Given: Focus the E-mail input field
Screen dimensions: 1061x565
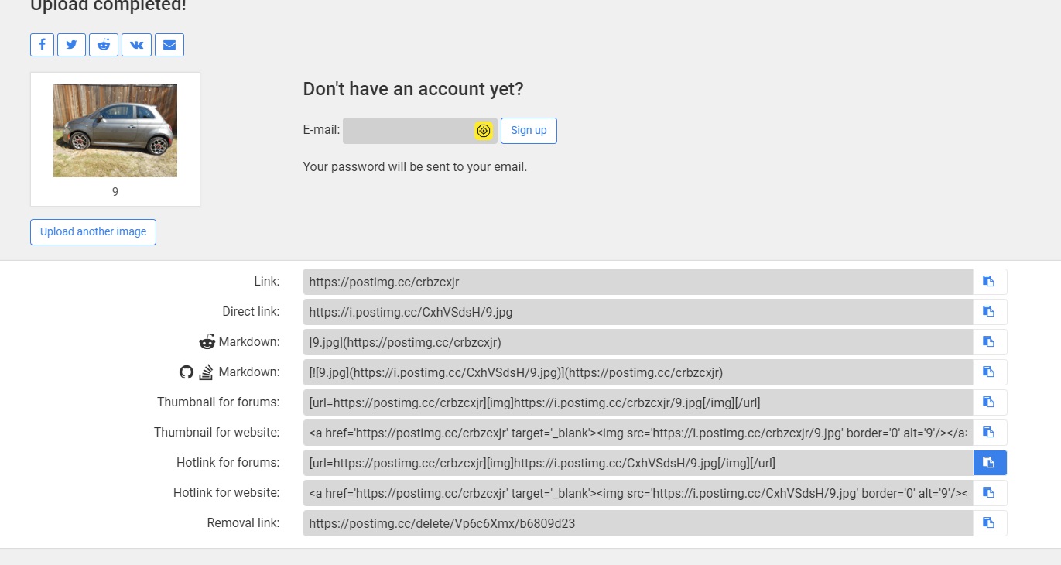Looking at the screenshot, I should [x=420, y=131].
